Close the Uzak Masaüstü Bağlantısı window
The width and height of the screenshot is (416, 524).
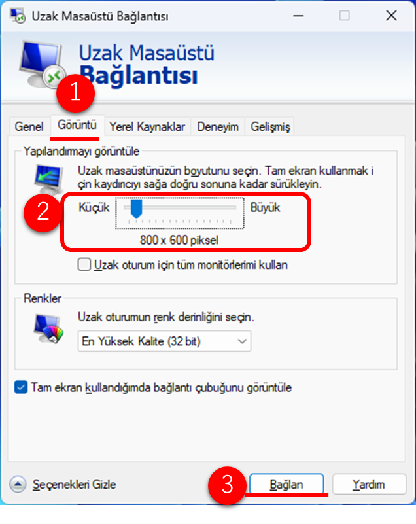coord(391,15)
